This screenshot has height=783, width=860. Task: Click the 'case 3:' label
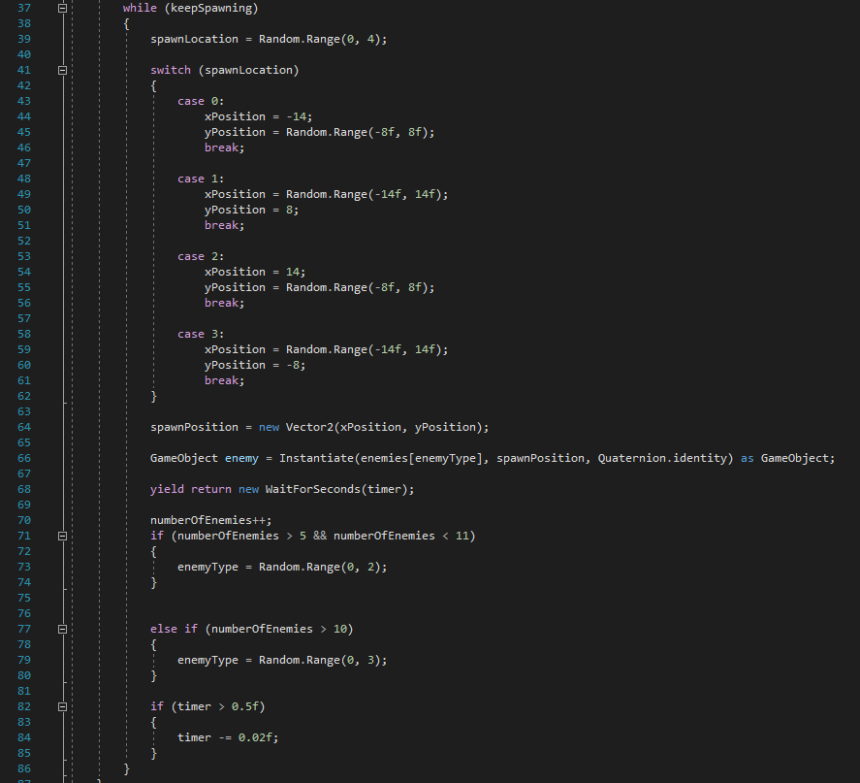pyautogui.click(x=201, y=334)
